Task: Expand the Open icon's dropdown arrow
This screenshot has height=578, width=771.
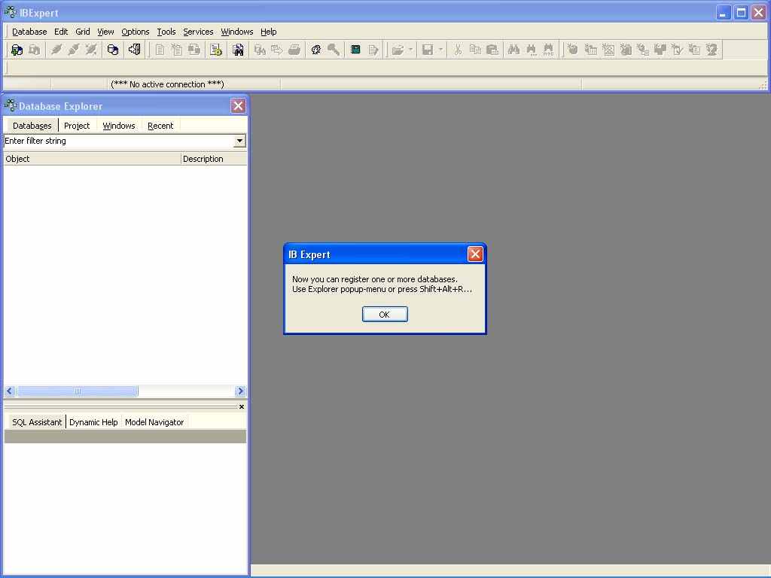Action: point(410,50)
